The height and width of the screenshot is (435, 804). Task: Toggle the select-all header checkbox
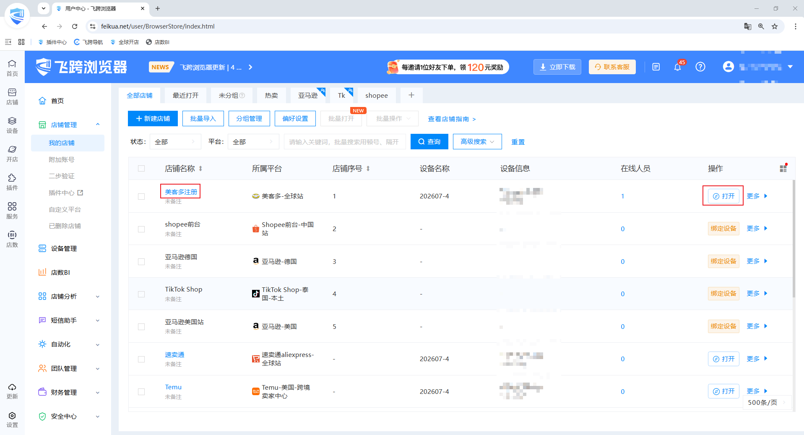pos(141,169)
